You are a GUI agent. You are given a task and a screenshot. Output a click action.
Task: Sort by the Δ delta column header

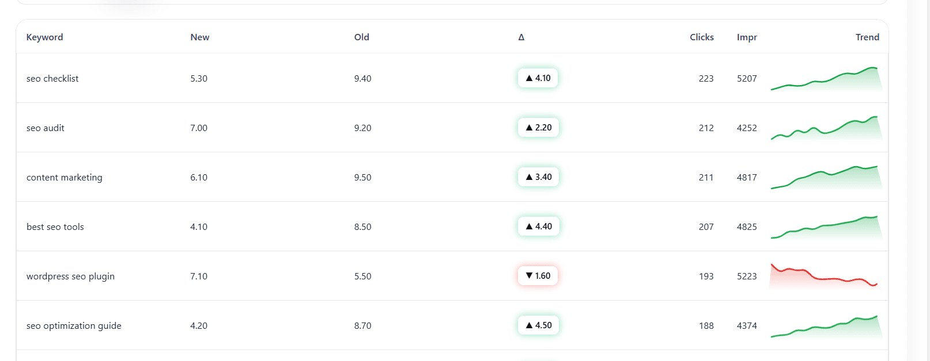[521, 37]
